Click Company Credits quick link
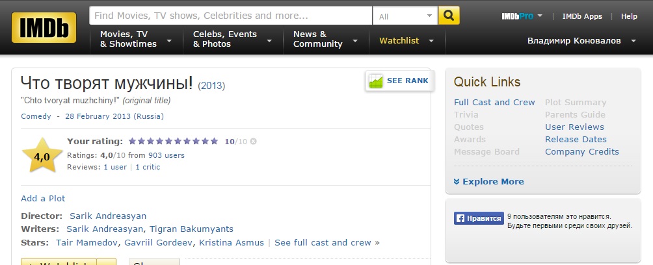The image size is (653, 265). tap(582, 151)
